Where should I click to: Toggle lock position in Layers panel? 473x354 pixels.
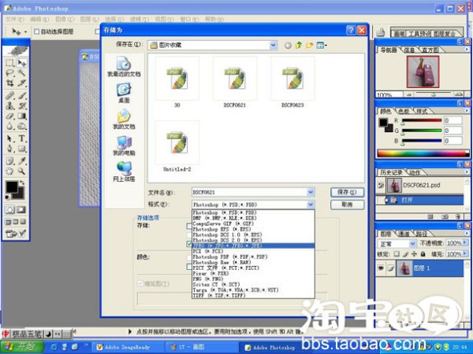[414, 254]
